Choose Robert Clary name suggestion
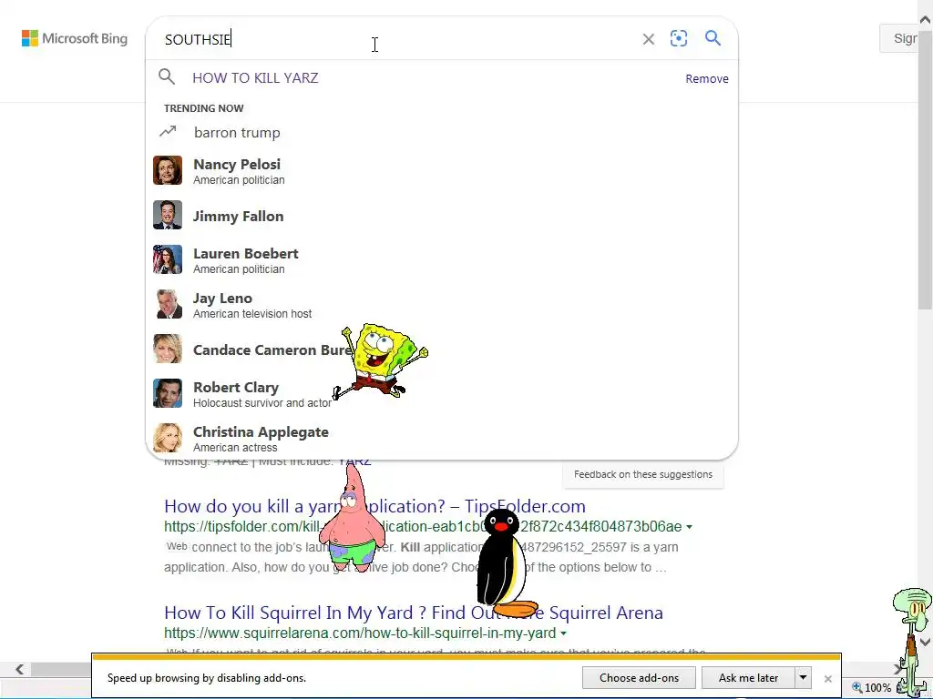Screen dimensions: 933x699 pos(236,387)
